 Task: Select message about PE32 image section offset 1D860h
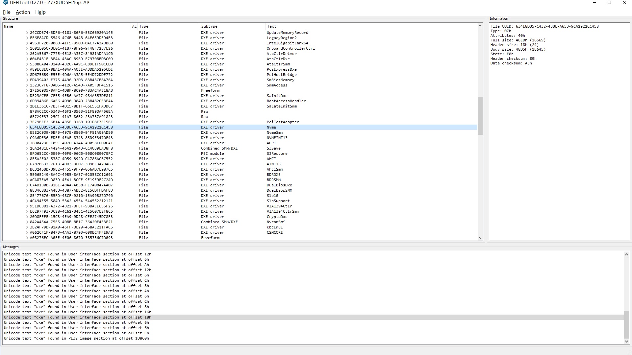[x=313, y=338]
